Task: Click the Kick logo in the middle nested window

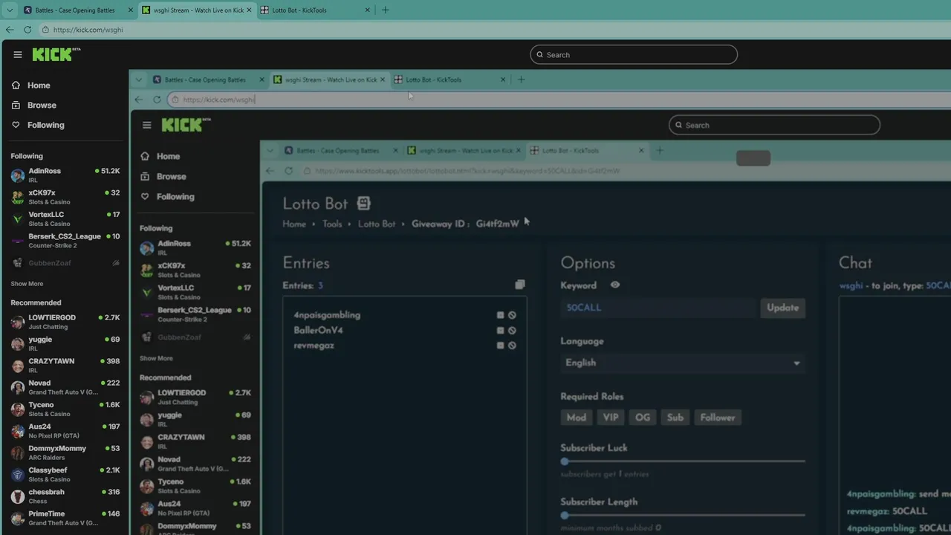Action: click(x=186, y=125)
